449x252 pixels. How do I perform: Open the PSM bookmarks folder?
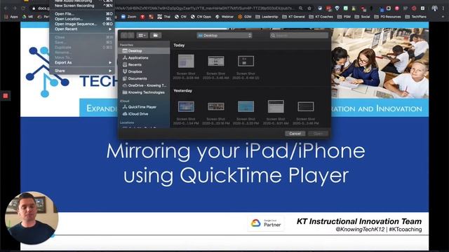[x=344, y=17]
